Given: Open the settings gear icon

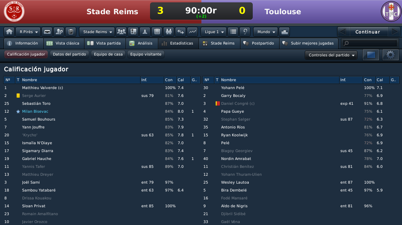Looking at the screenshot, I should (391, 55).
